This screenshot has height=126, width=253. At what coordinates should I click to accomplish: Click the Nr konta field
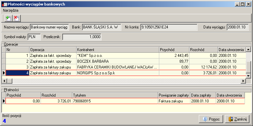169,27
